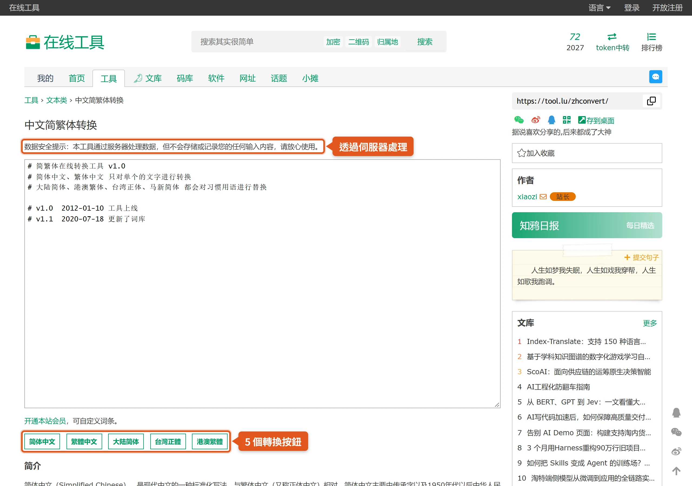Viewport: 692px width, 486px height.
Task: Click floating gray Weibo icon at right edge
Action: coord(676,451)
